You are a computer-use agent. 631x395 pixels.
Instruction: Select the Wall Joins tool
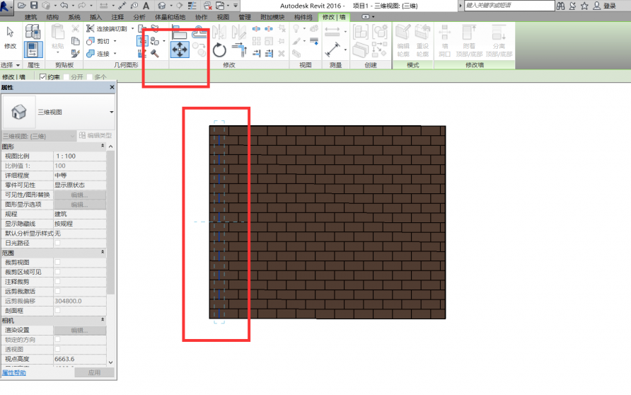click(x=142, y=53)
